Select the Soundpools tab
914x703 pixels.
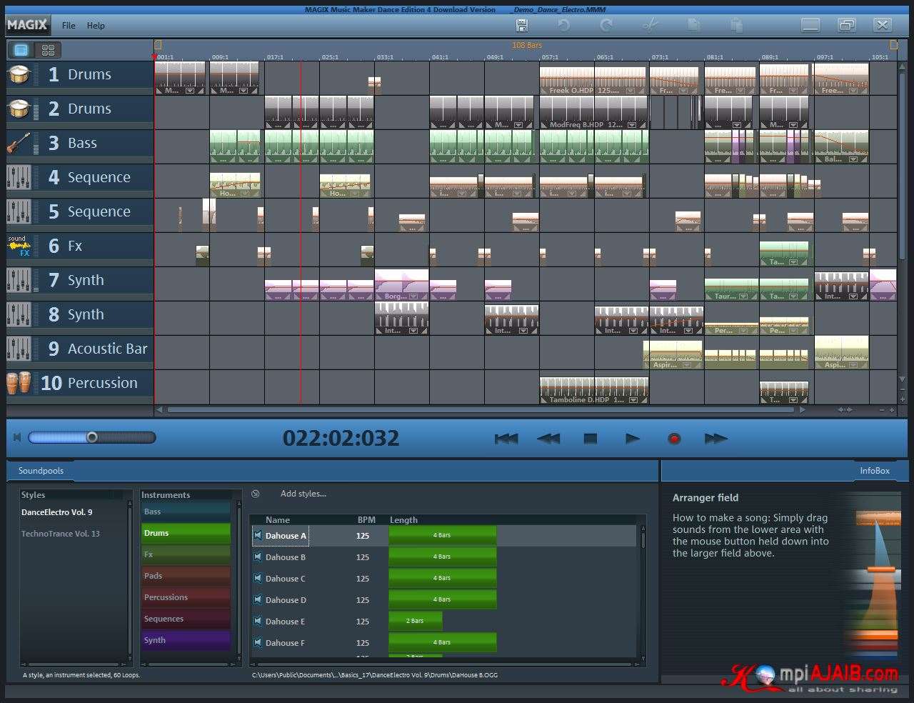click(x=41, y=471)
